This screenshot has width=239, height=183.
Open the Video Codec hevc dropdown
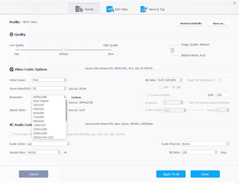point(49,80)
